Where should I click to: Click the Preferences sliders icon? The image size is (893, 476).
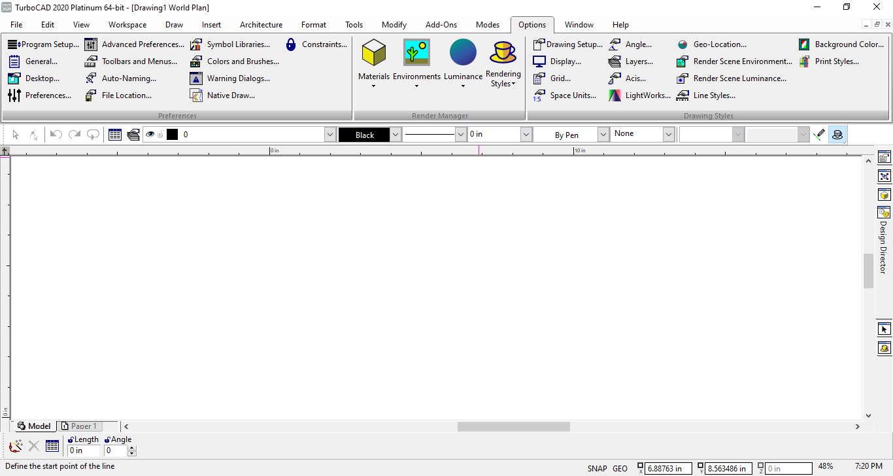click(14, 95)
